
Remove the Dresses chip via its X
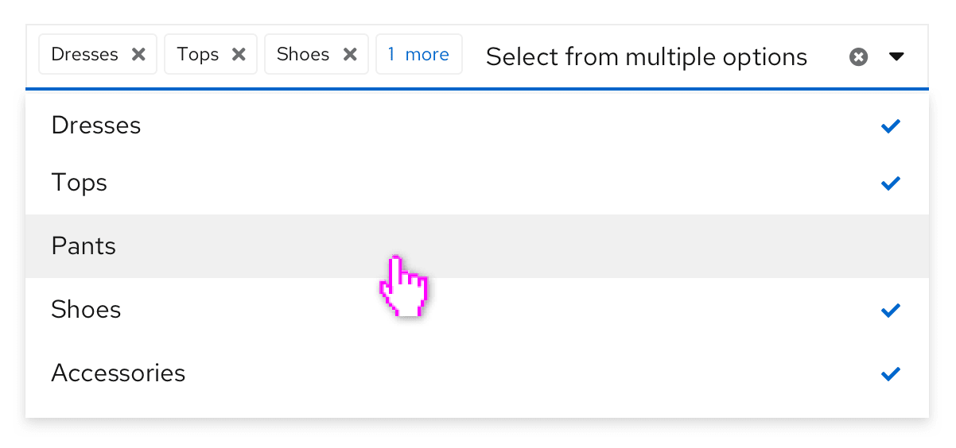(138, 55)
